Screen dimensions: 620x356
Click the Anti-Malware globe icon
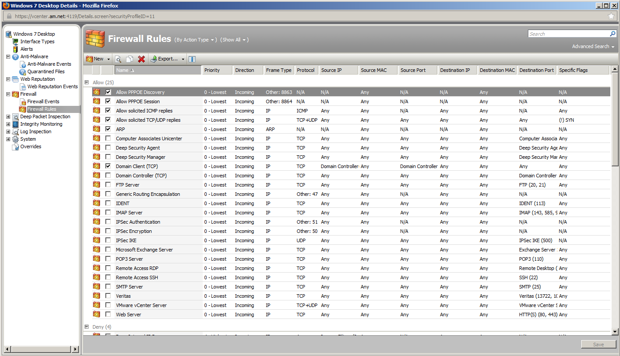15,56
